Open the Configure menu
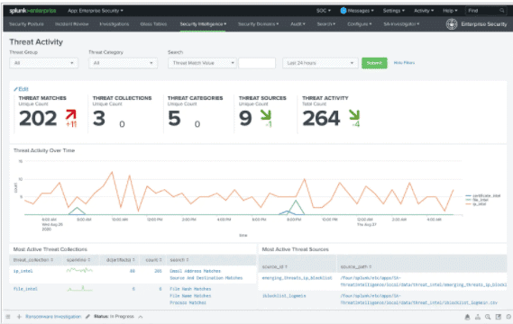The image size is (513, 324). (x=359, y=24)
